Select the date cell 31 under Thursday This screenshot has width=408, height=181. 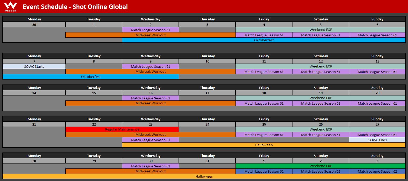(x=207, y=161)
